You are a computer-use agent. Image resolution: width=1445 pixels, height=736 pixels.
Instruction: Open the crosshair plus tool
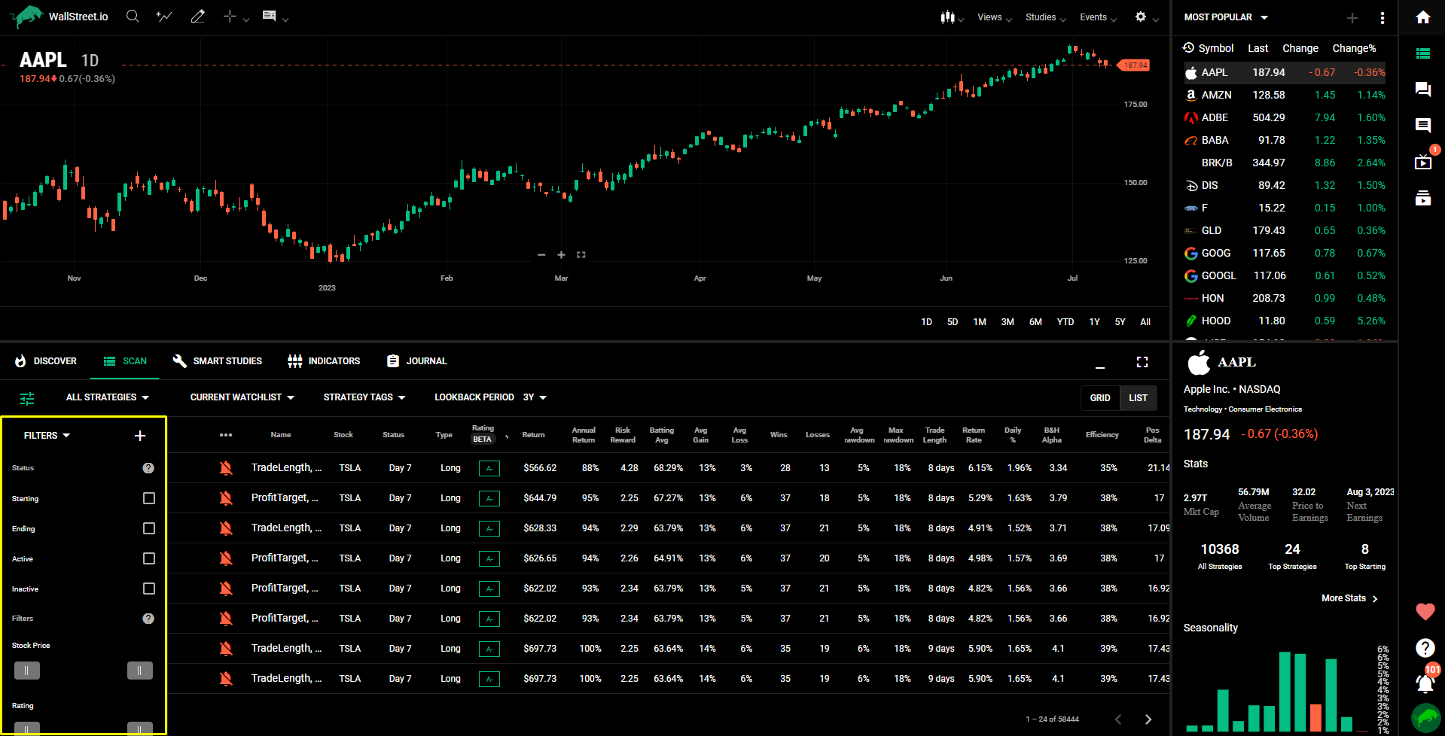(230, 17)
